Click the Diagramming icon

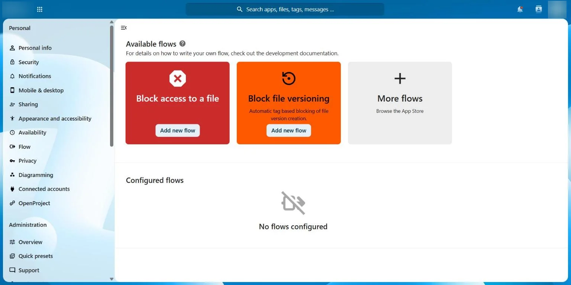[x=12, y=175]
